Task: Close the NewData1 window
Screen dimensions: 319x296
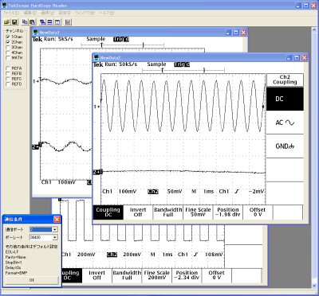Action: (243, 33)
